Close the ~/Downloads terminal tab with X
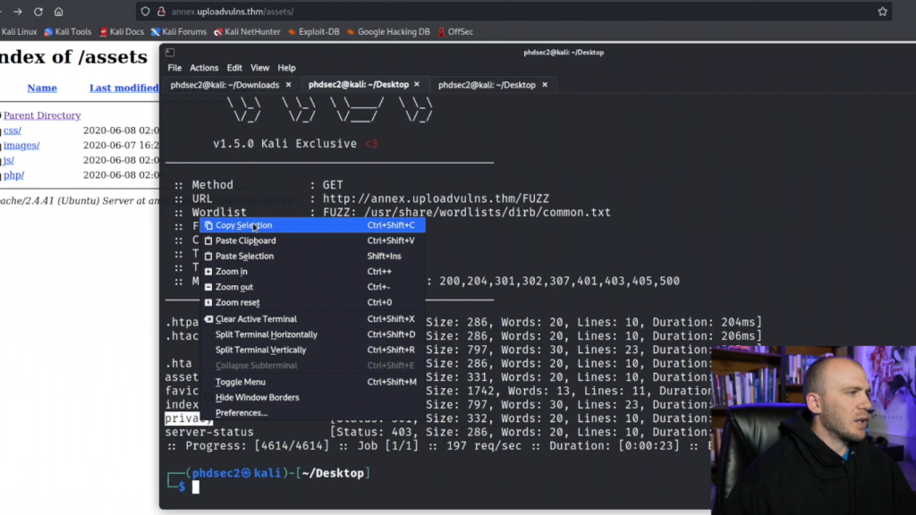 coord(289,85)
